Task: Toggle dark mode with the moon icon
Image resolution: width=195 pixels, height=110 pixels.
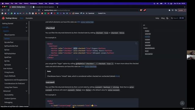Action: (167, 18)
